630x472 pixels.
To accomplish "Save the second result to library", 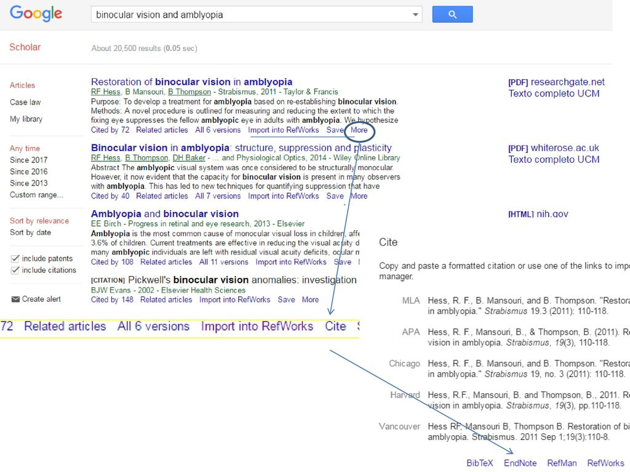I will pos(335,196).
